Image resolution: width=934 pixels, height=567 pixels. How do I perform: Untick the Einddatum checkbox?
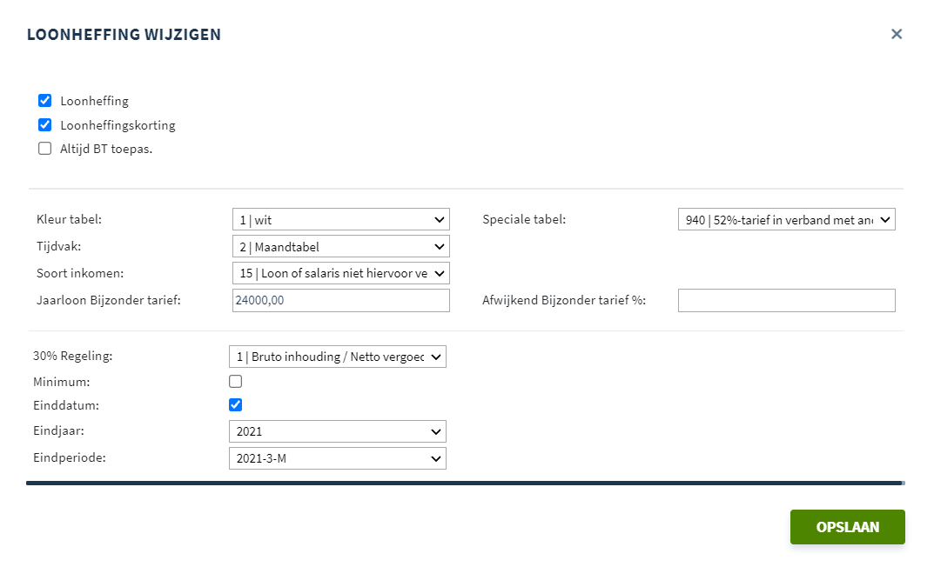point(235,404)
